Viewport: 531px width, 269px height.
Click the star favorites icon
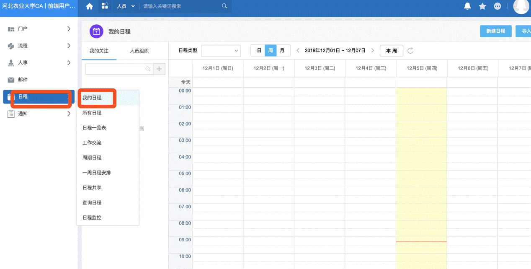tap(482, 6)
